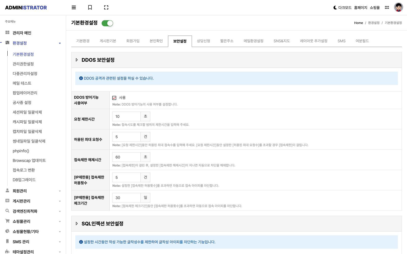Screen dimensions: 407x254
Task: Toggle fullscreen with the expand icon
Action: [x=106, y=8]
